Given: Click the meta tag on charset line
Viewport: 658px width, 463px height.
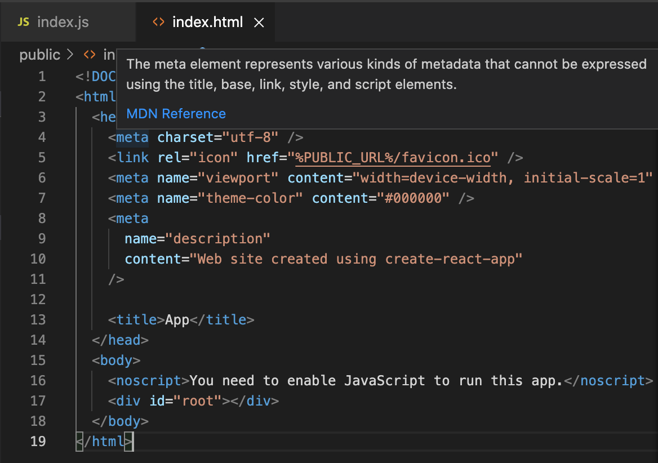Looking at the screenshot, I should point(132,137).
